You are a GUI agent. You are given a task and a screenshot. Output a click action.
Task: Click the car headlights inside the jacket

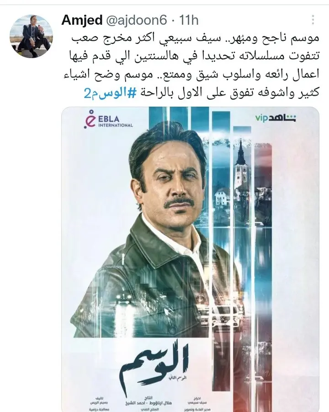[x=123, y=298]
